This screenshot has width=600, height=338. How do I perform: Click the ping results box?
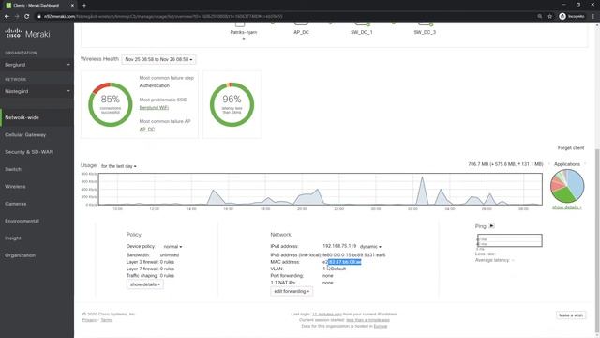509,240
